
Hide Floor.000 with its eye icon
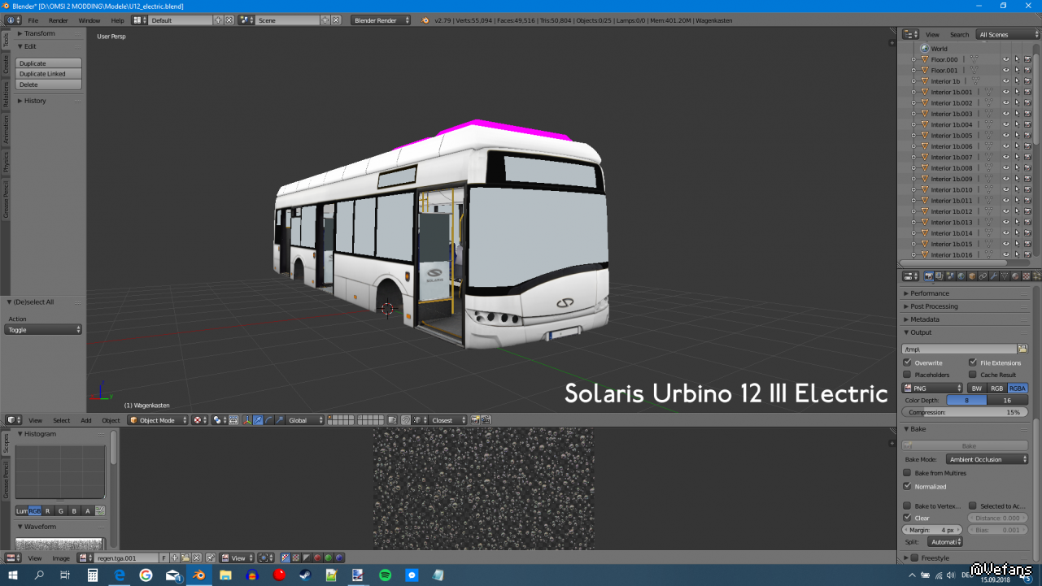click(1006, 59)
